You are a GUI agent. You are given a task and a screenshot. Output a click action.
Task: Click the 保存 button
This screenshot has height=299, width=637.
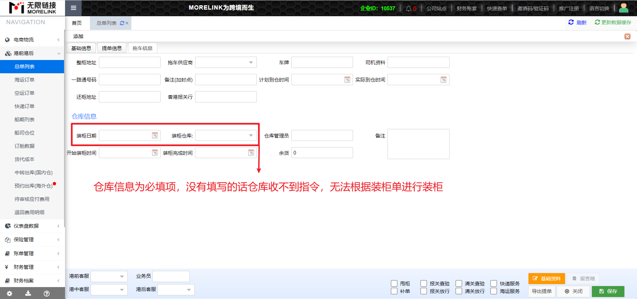[608, 291]
